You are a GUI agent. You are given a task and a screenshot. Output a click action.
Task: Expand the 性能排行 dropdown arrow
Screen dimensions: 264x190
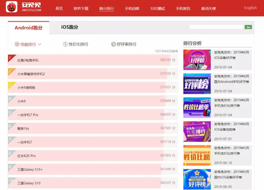(x=40, y=44)
